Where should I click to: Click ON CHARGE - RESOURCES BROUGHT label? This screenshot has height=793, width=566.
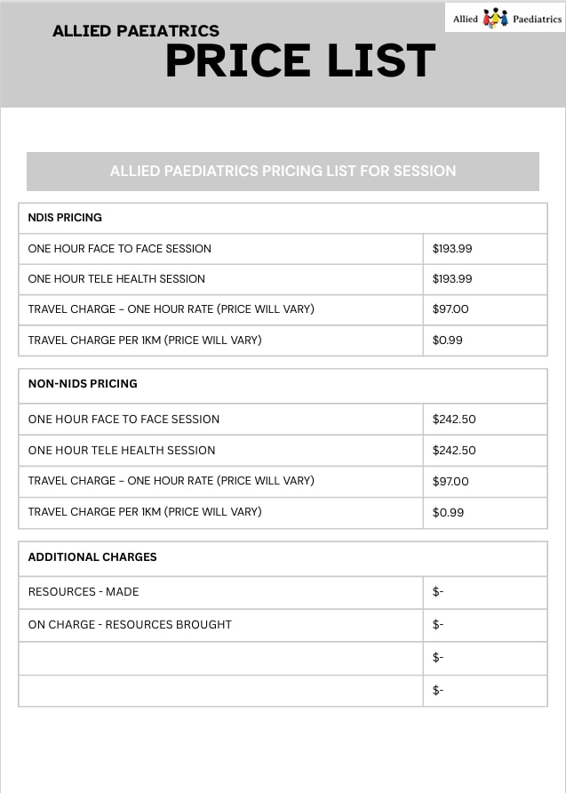(130, 625)
